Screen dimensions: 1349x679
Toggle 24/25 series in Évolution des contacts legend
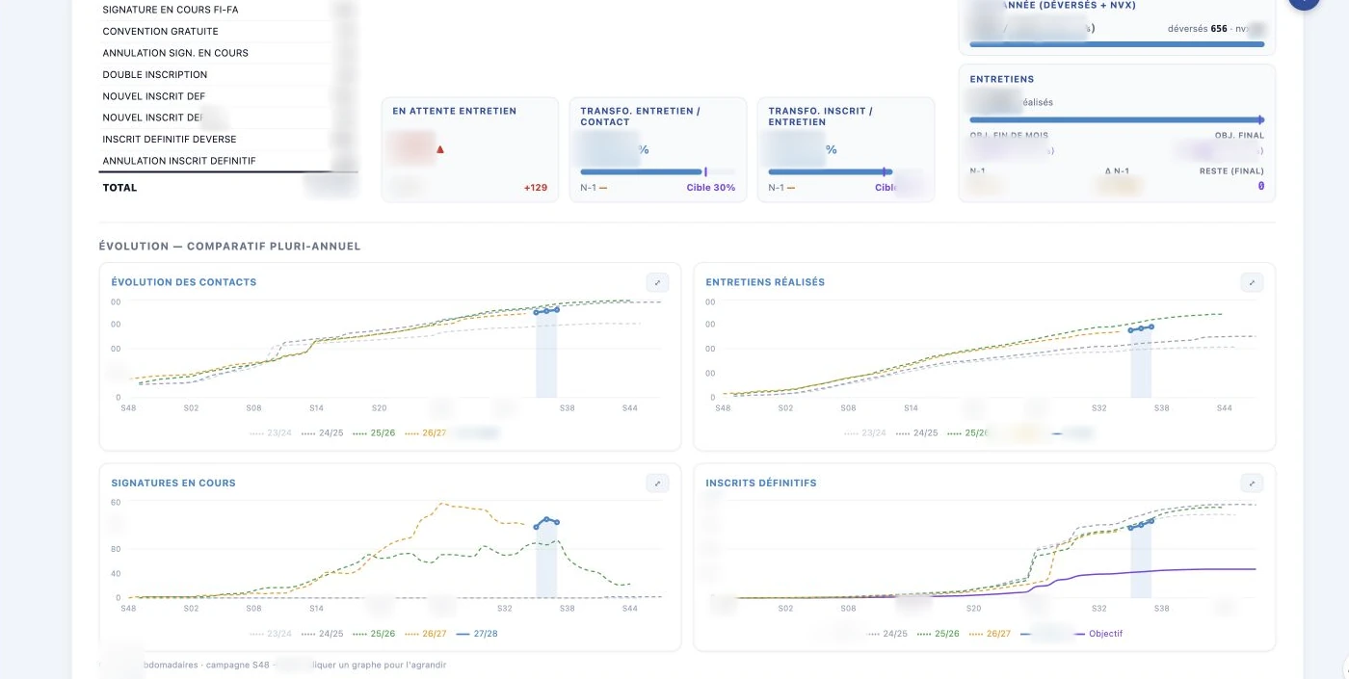click(323, 433)
